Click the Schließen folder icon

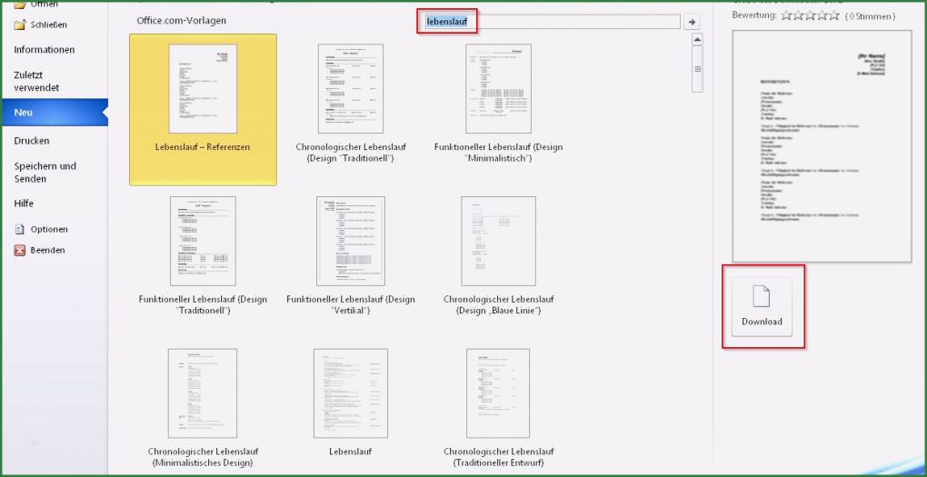20,25
